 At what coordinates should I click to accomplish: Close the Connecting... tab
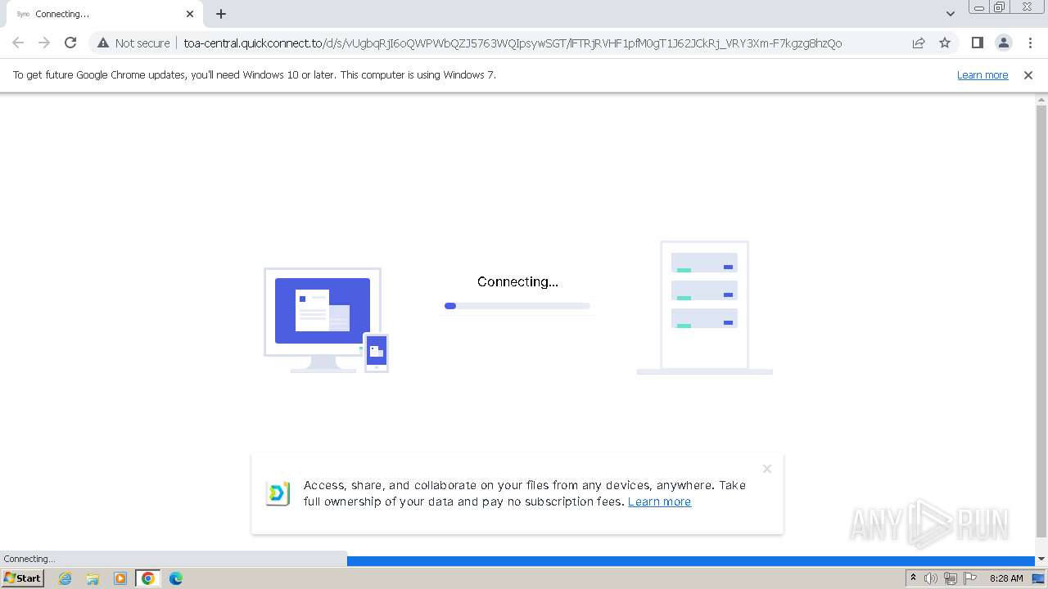pyautogui.click(x=190, y=14)
